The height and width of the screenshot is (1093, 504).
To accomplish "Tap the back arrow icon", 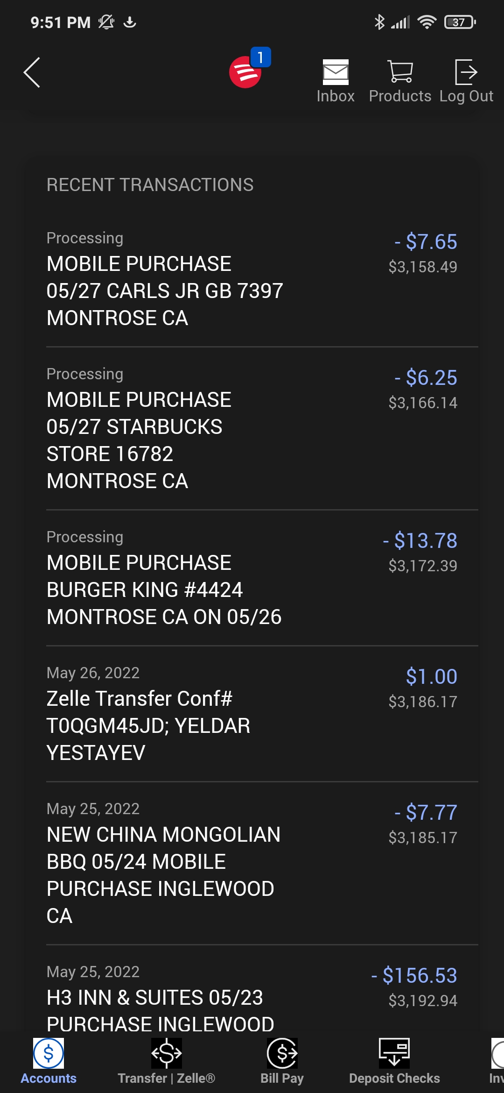I will (x=32, y=72).
